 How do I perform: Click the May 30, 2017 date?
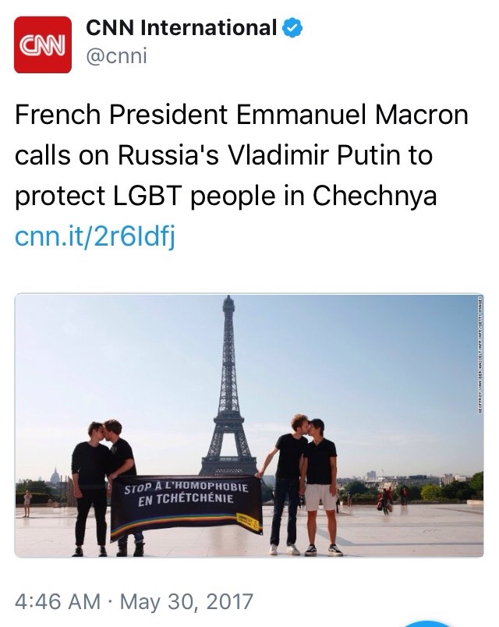(x=187, y=602)
